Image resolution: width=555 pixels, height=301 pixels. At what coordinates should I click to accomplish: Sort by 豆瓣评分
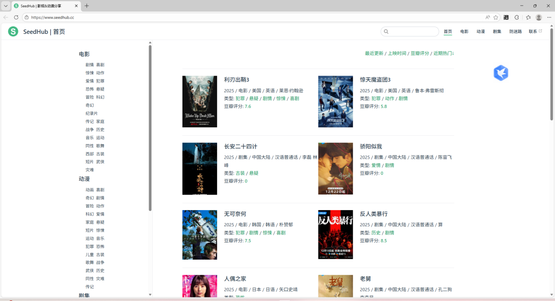click(x=420, y=53)
